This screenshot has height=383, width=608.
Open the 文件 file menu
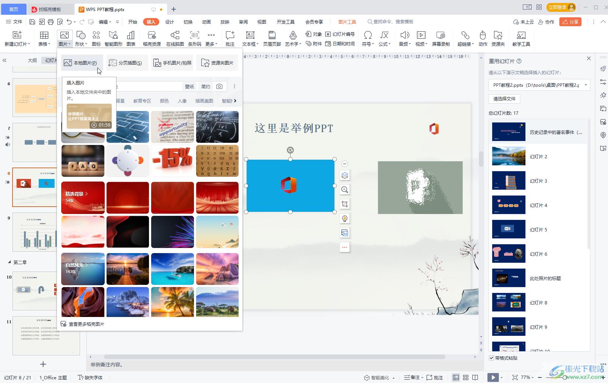pyautogui.click(x=14, y=22)
